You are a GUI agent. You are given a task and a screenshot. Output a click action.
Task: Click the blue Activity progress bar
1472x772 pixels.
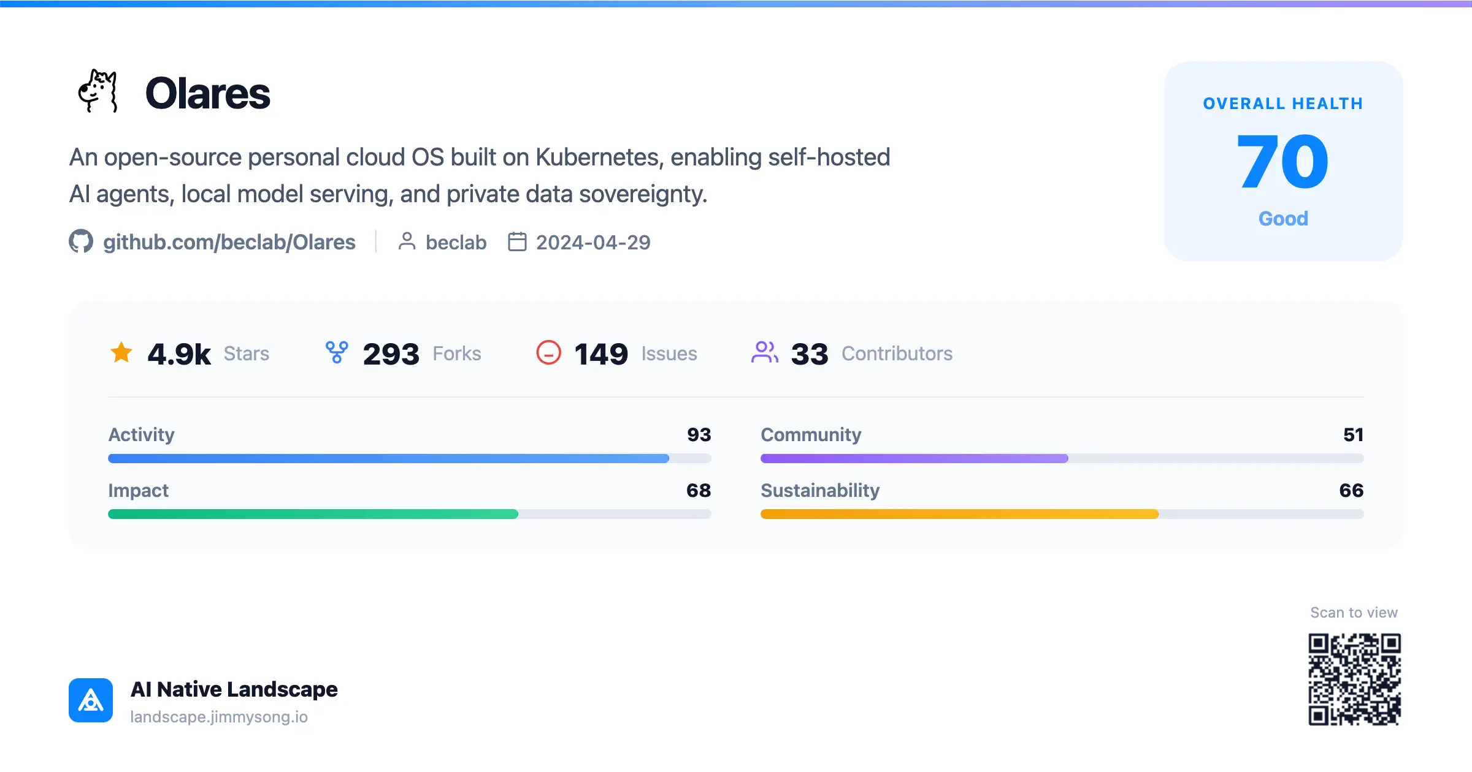410,458
